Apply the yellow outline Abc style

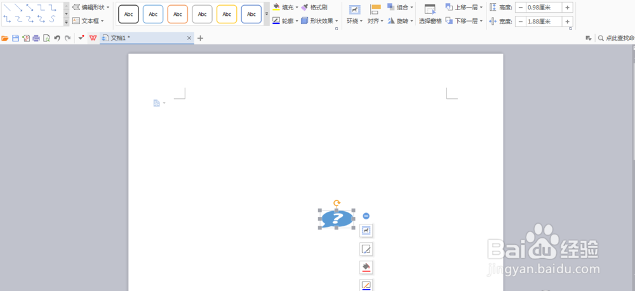[x=227, y=14]
